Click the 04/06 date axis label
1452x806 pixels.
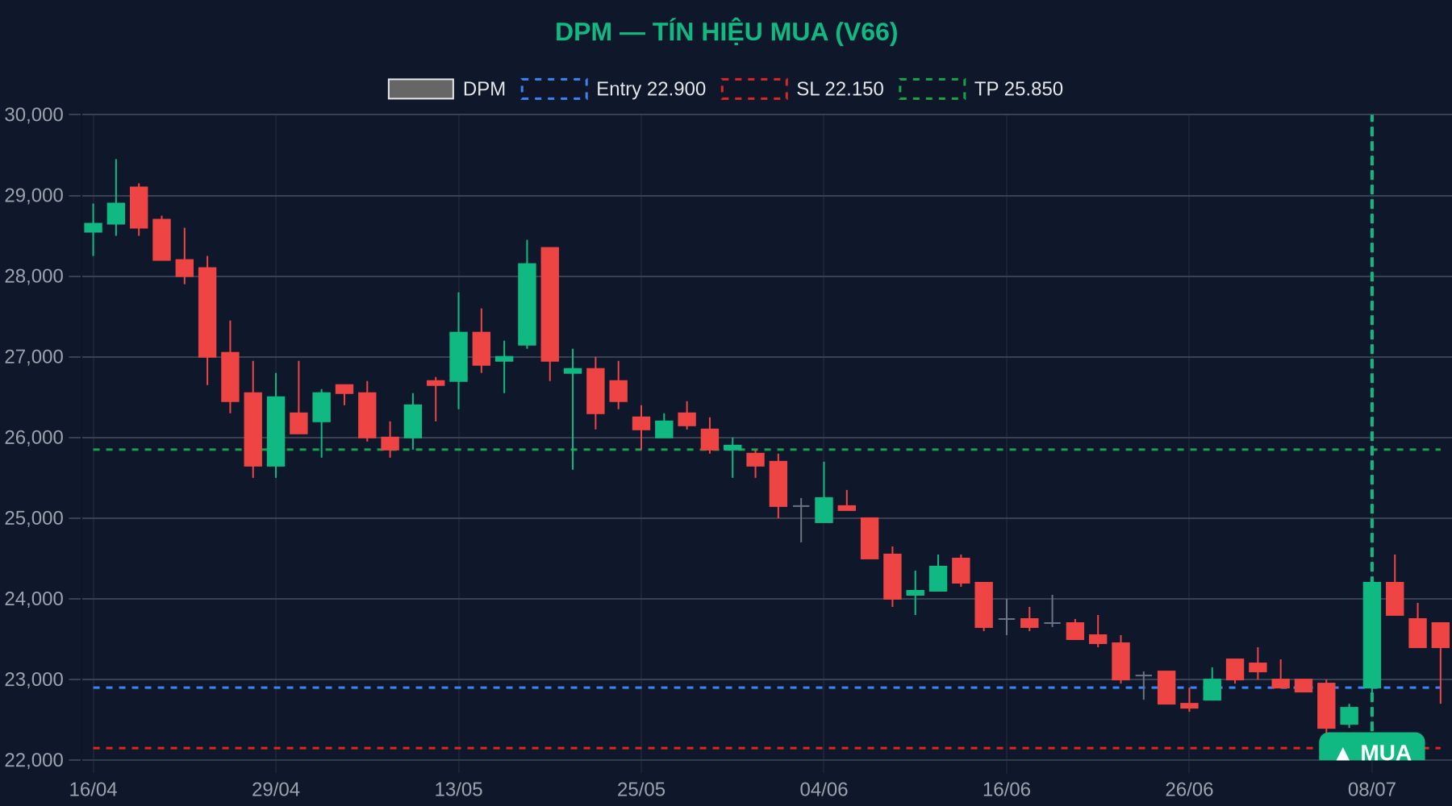coord(824,789)
